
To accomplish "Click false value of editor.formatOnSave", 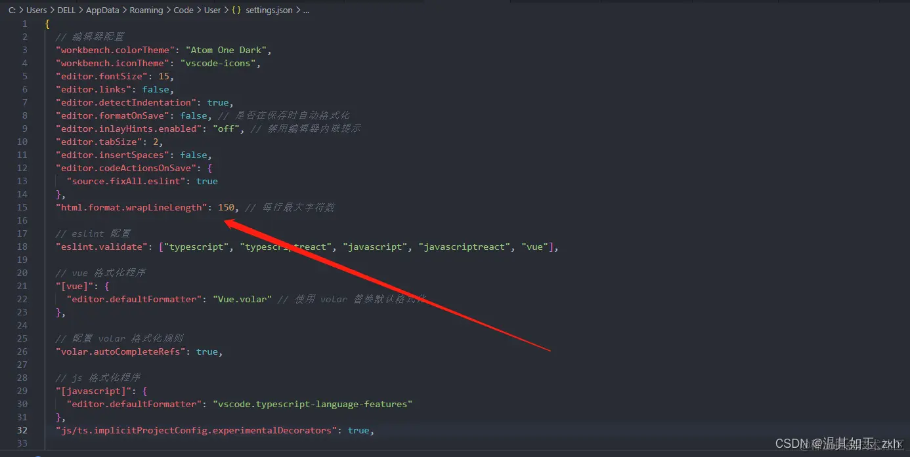I will [x=194, y=115].
